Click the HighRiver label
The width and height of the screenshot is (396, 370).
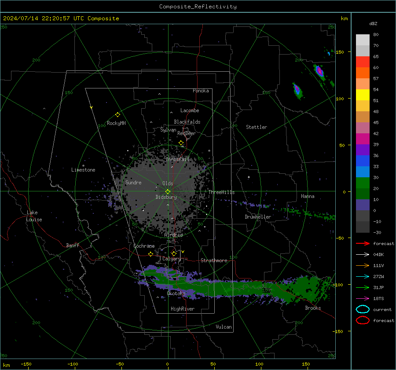183,309
